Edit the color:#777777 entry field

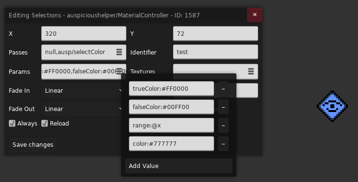coord(171,144)
